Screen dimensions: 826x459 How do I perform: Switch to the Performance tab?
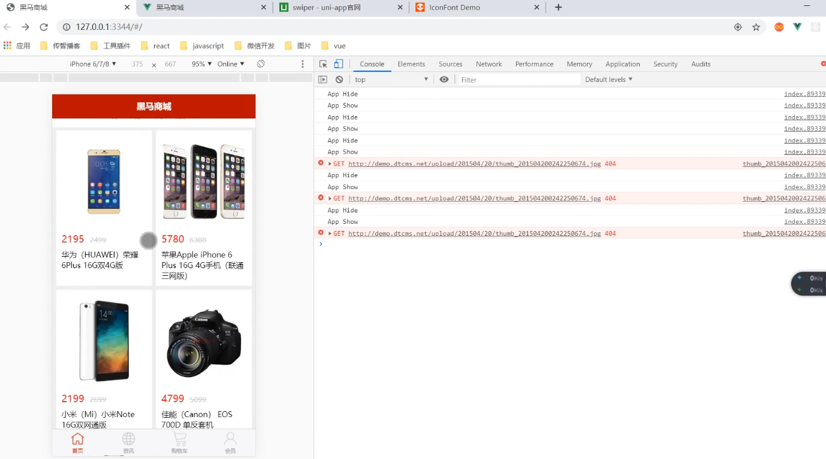click(534, 64)
